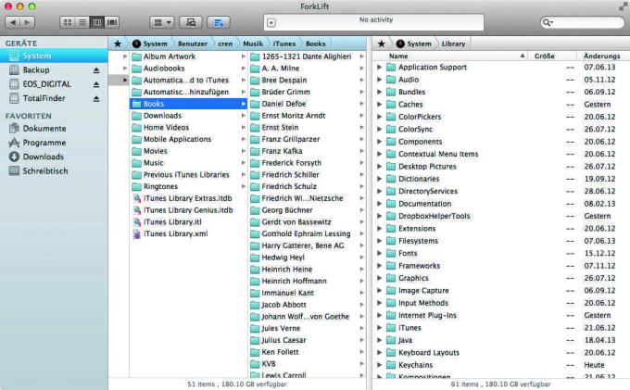Switch to list view mode
The image size is (630, 390).
point(82,22)
